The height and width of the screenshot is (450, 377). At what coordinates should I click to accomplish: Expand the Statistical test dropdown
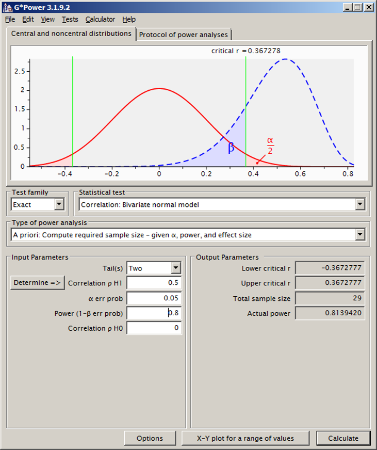pos(360,204)
